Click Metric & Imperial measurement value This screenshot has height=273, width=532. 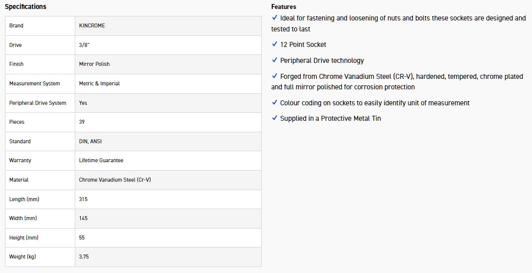coord(99,83)
